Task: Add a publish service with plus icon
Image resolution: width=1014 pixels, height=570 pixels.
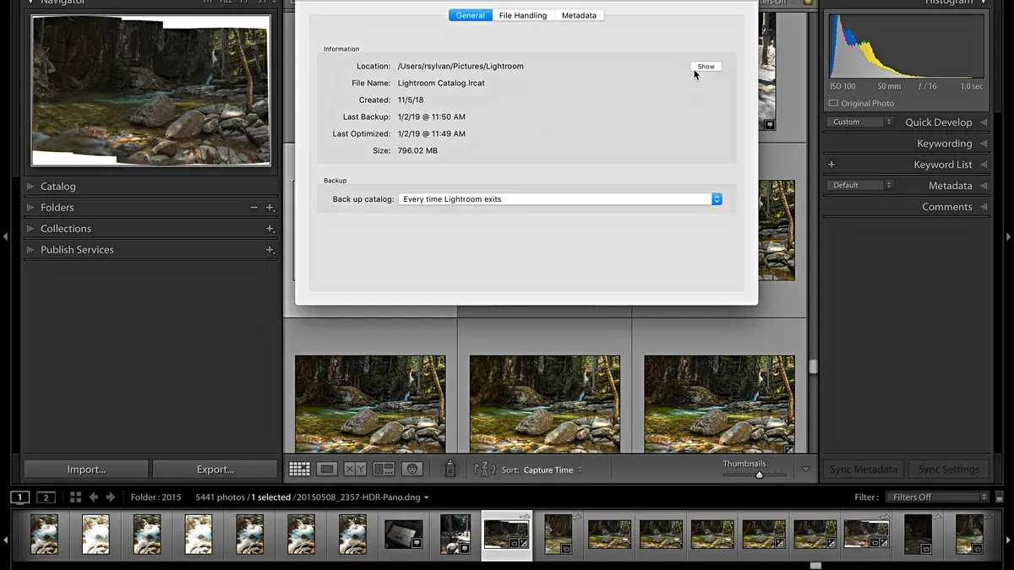Action: 270,250
